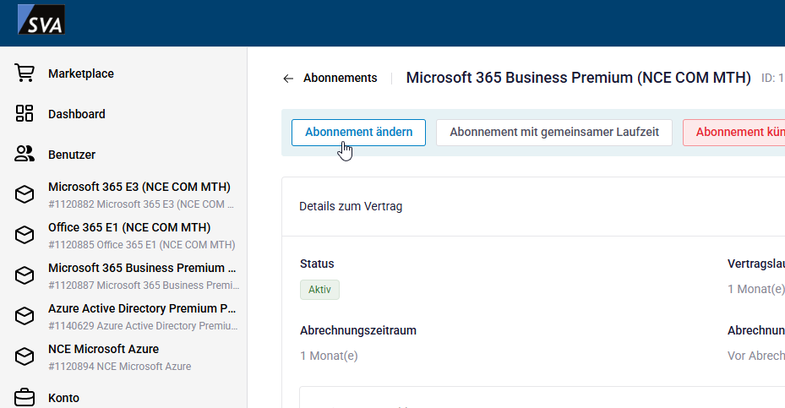Click the Abonnement ändern button
Image resolution: width=785 pixels, height=408 pixels.
[x=358, y=132]
